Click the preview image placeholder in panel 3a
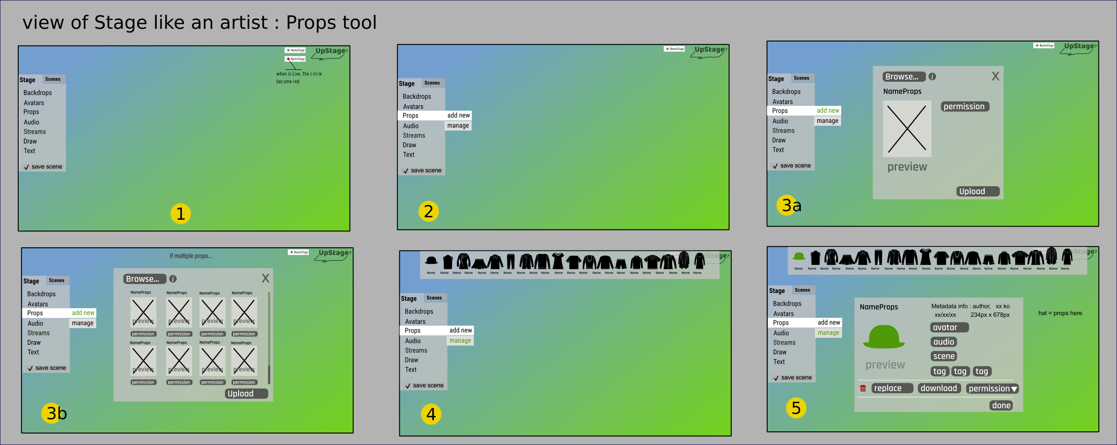Screen dimensions: 1117x445 [907, 129]
